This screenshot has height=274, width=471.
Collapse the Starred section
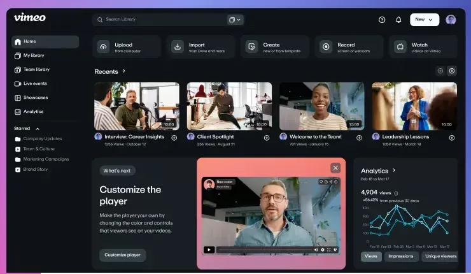pyautogui.click(x=38, y=129)
